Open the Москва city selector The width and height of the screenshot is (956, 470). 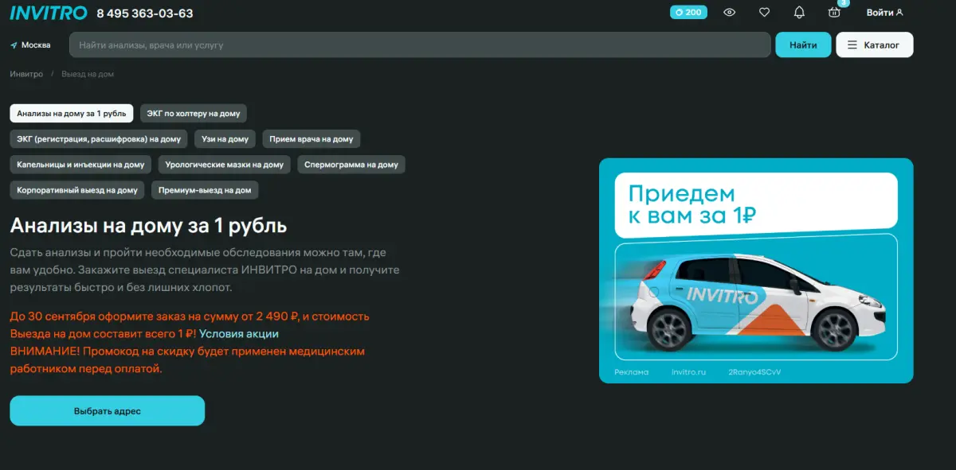pyautogui.click(x=31, y=45)
